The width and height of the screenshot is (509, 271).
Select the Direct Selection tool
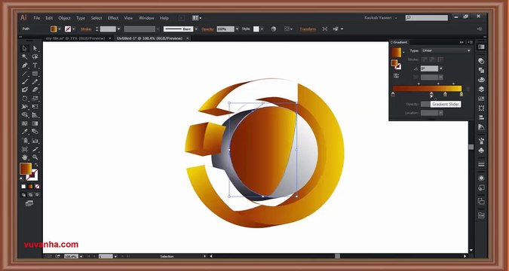pos(35,49)
